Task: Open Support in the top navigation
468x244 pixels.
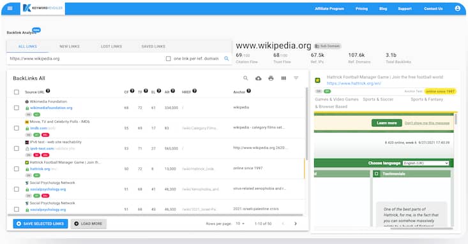Action: coord(404,9)
